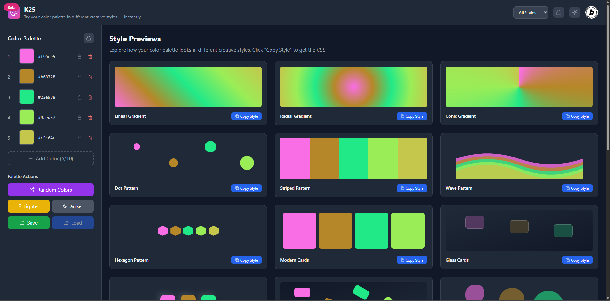Click the Palette Actions label
Image resolution: width=610 pixels, height=301 pixels.
tap(23, 176)
